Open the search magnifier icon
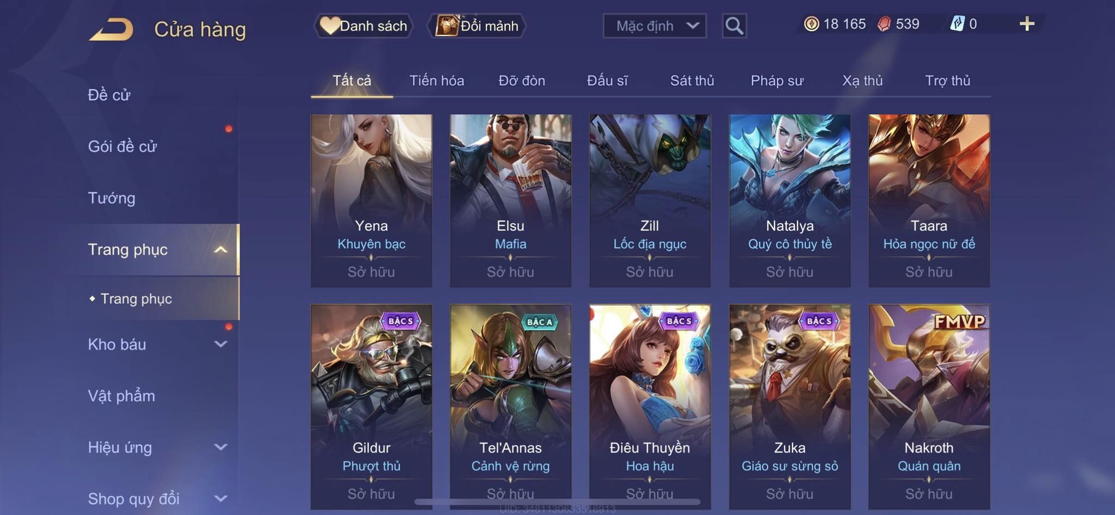Viewport: 1115px width, 515px height. tap(734, 26)
